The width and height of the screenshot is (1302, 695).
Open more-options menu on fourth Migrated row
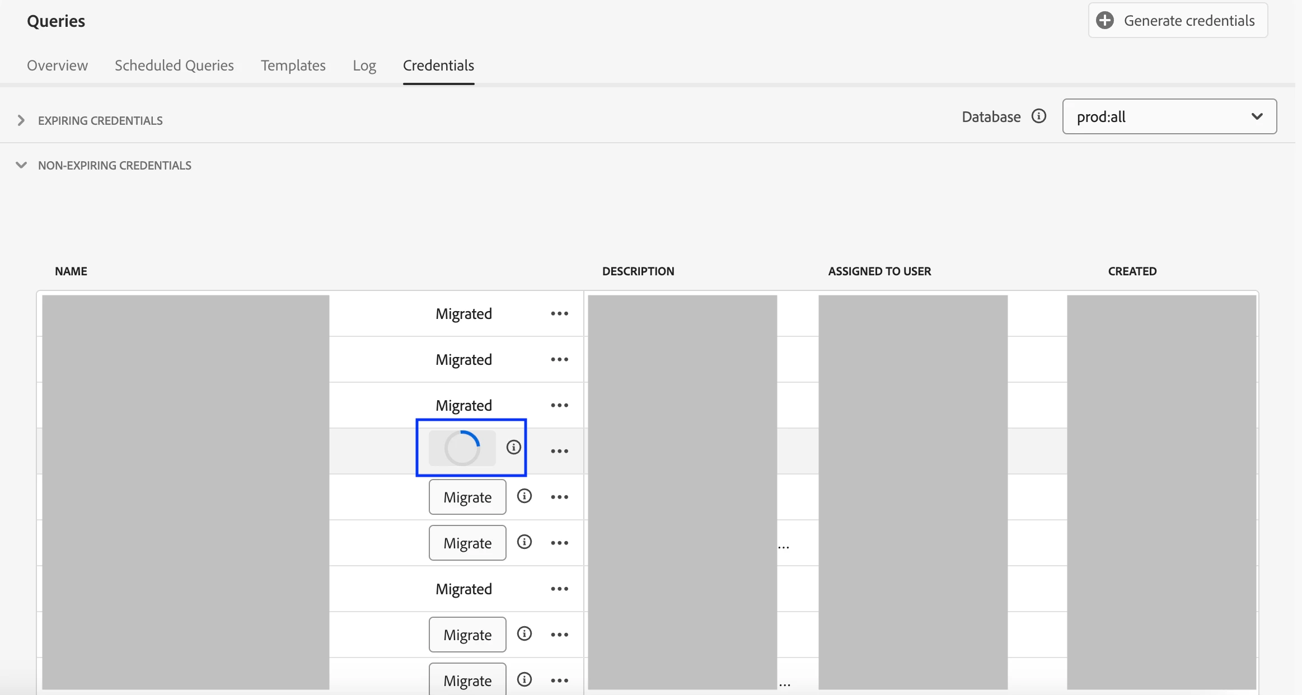pyautogui.click(x=559, y=589)
